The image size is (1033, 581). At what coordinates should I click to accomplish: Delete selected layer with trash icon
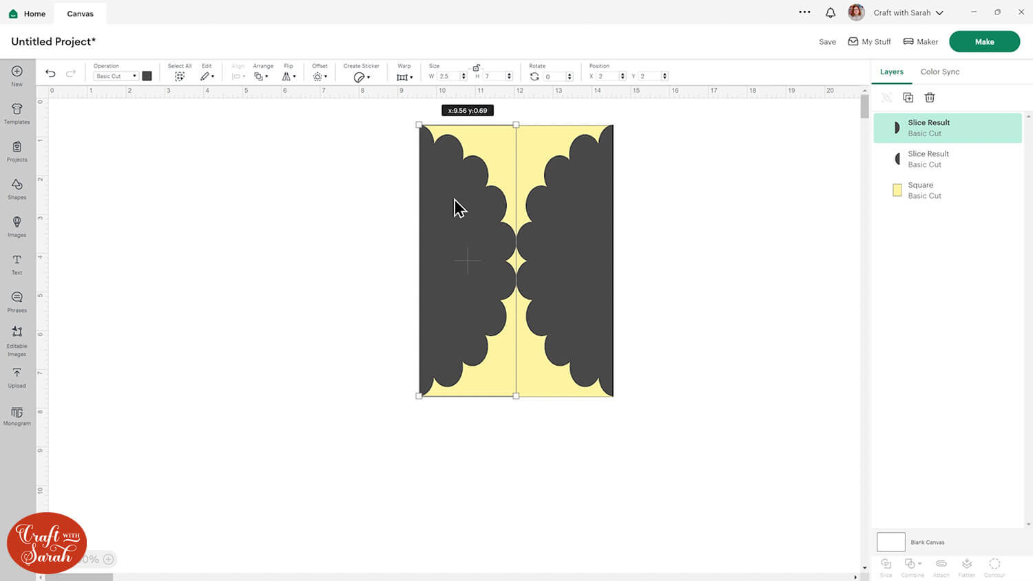(x=930, y=98)
